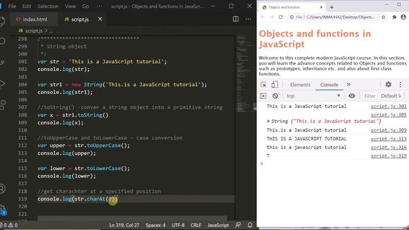The width and height of the screenshot is (409, 230).
Task: Open the File menu in VS Code
Action: pos(12,6)
